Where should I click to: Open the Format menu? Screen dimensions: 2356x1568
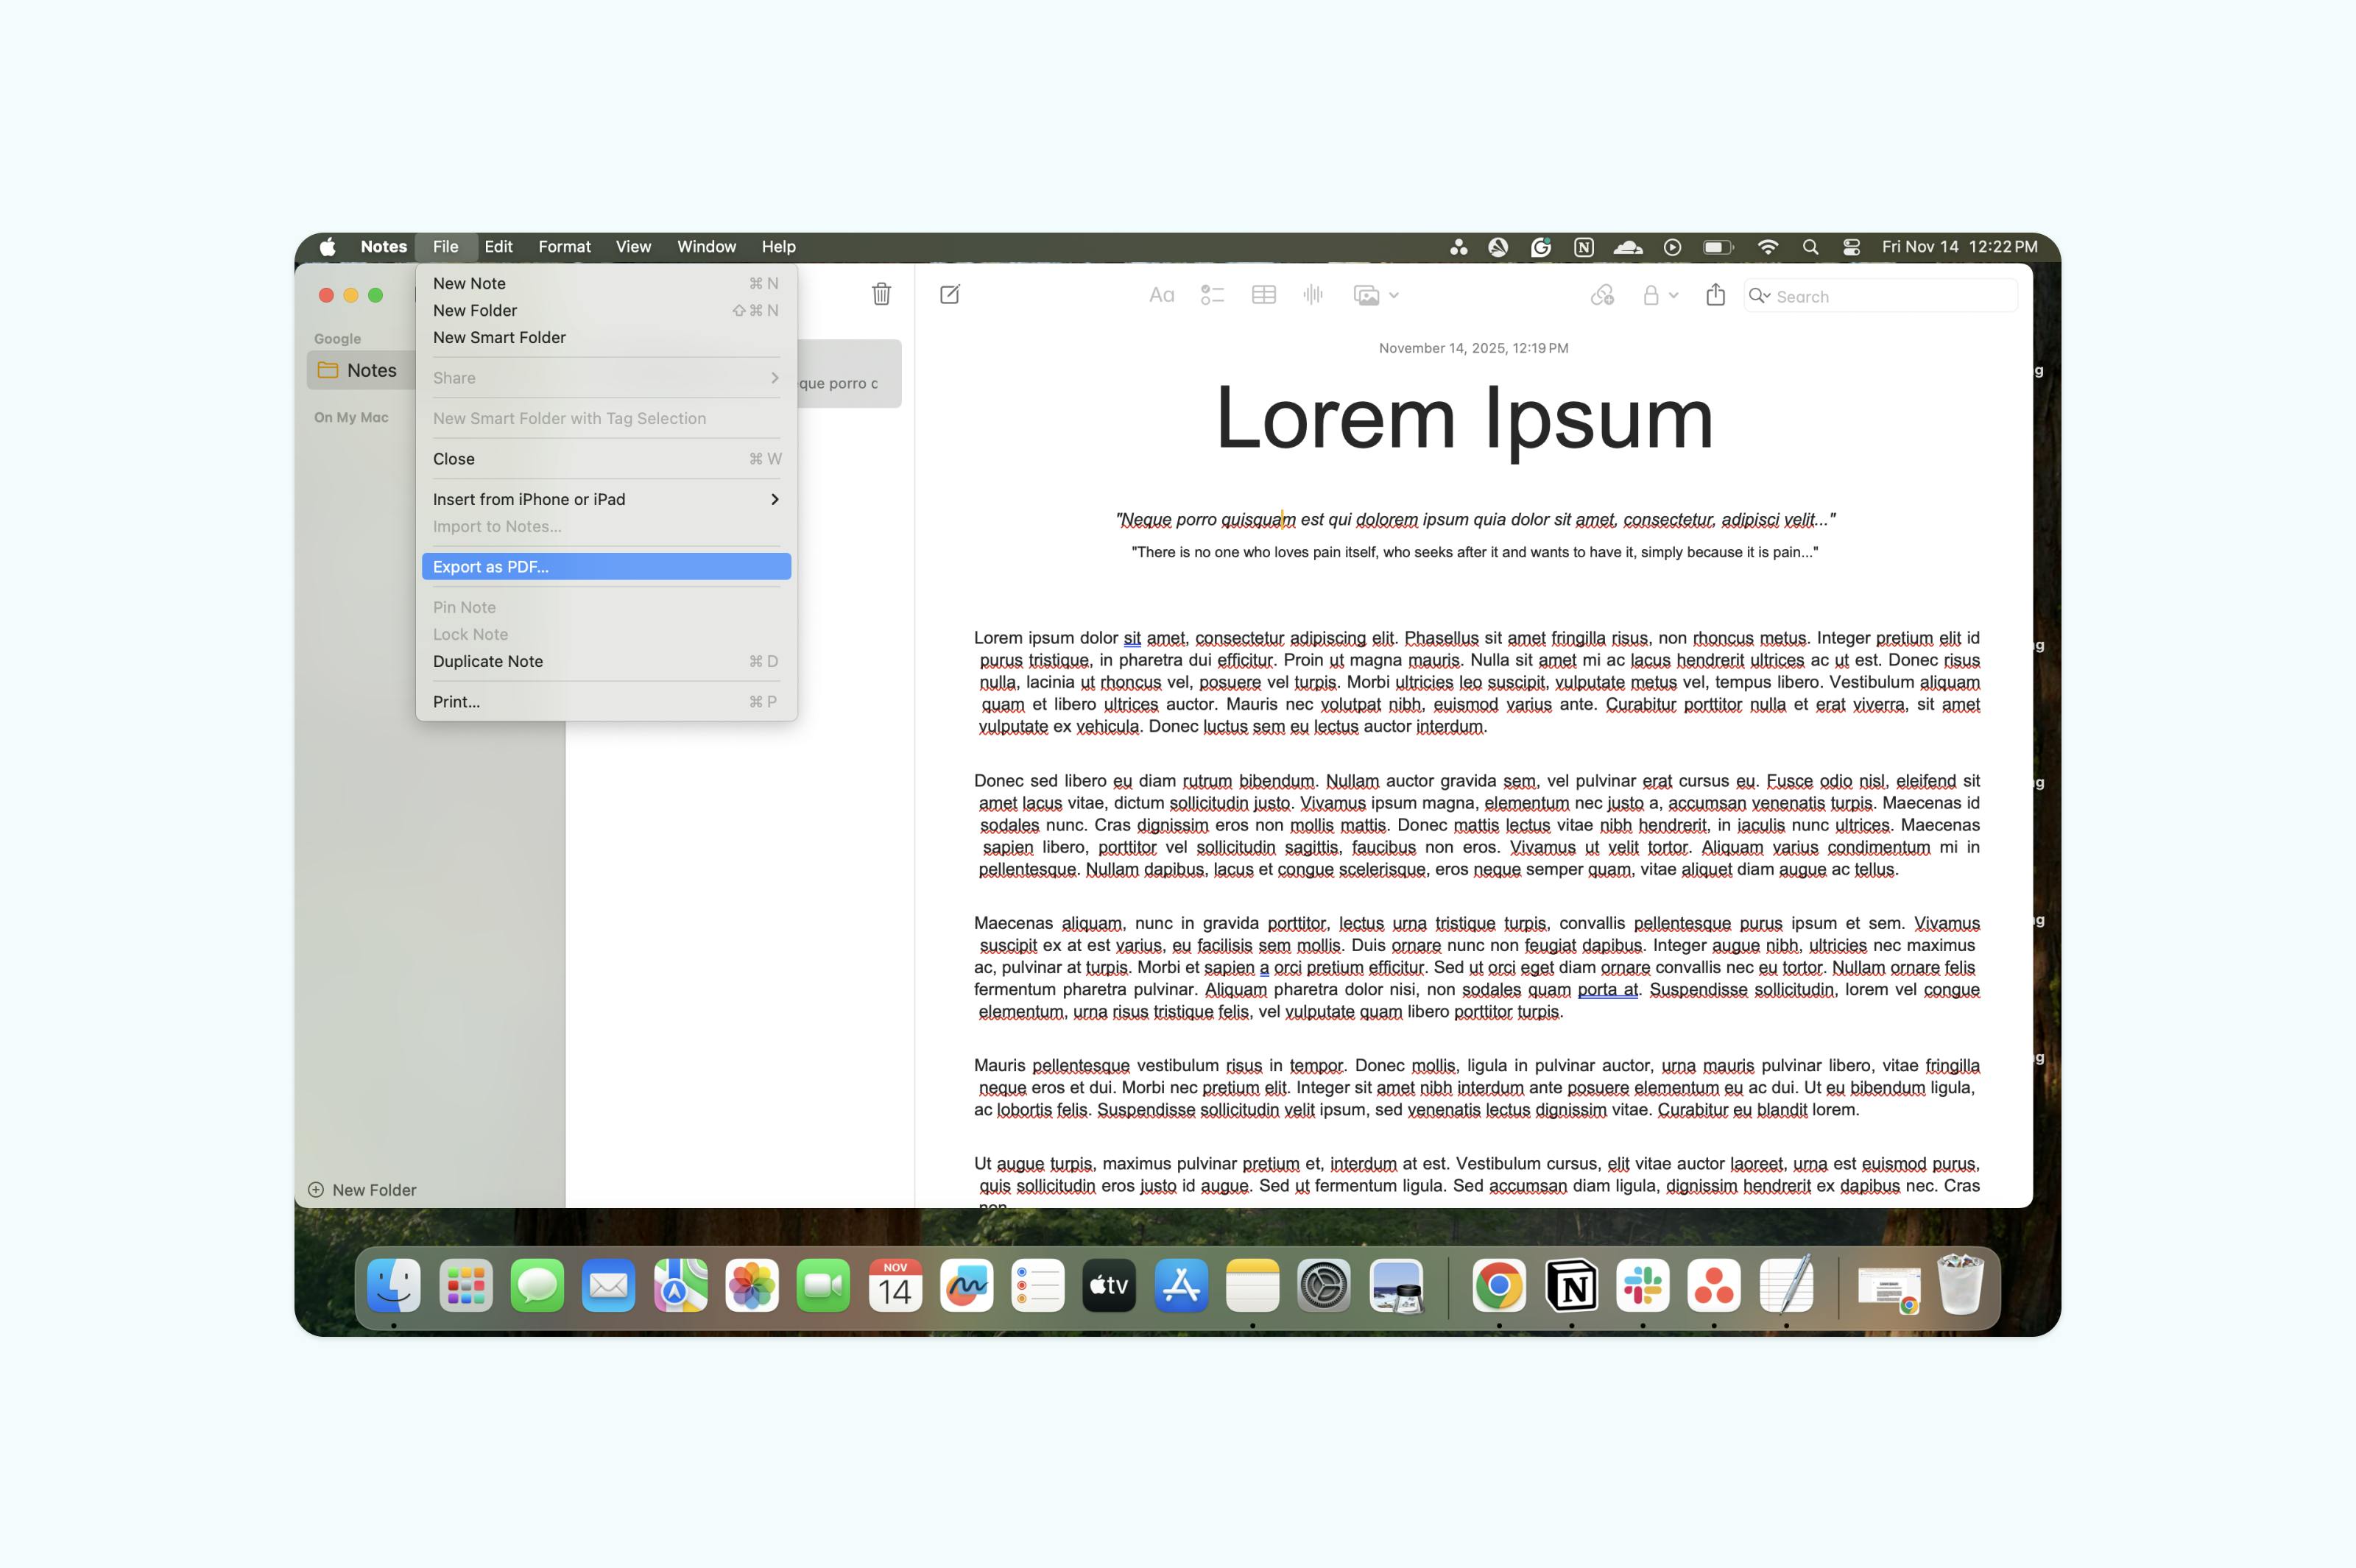564,246
